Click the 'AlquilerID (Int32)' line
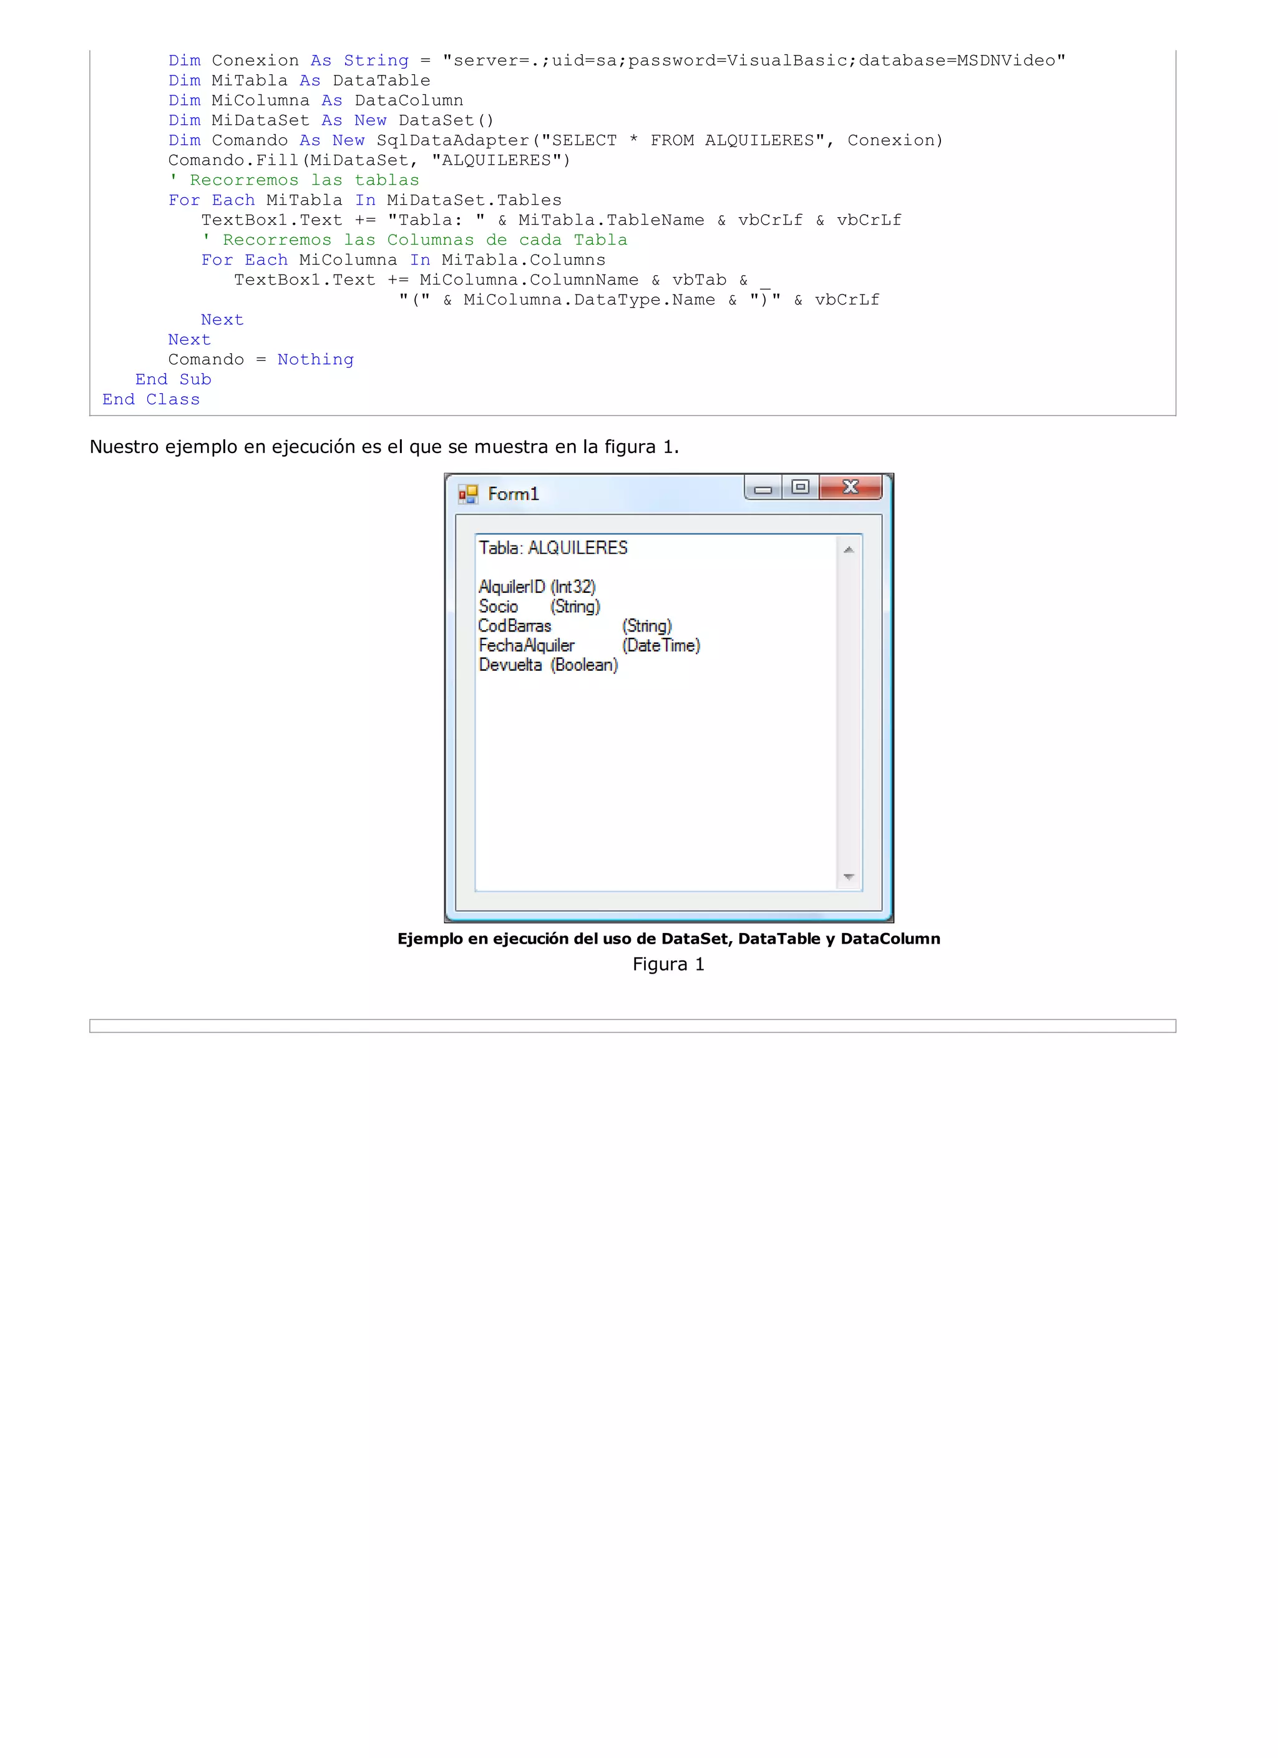This screenshot has width=1278, height=1758. [537, 587]
